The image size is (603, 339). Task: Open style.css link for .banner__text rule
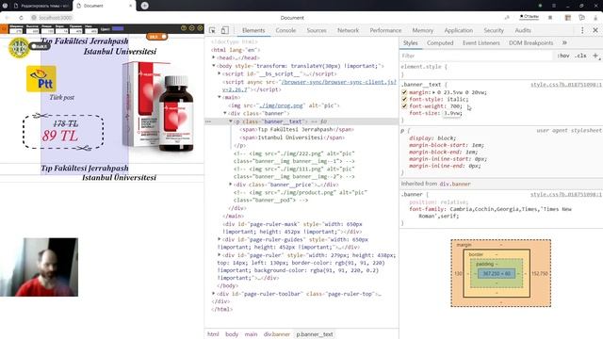(x=566, y=85)
